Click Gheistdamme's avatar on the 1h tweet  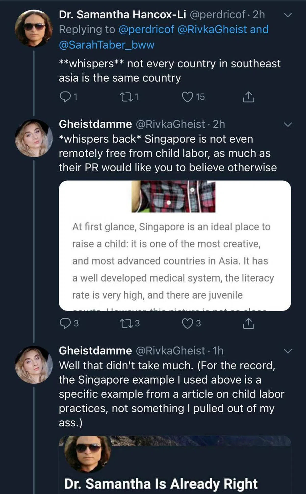[34, 365]
